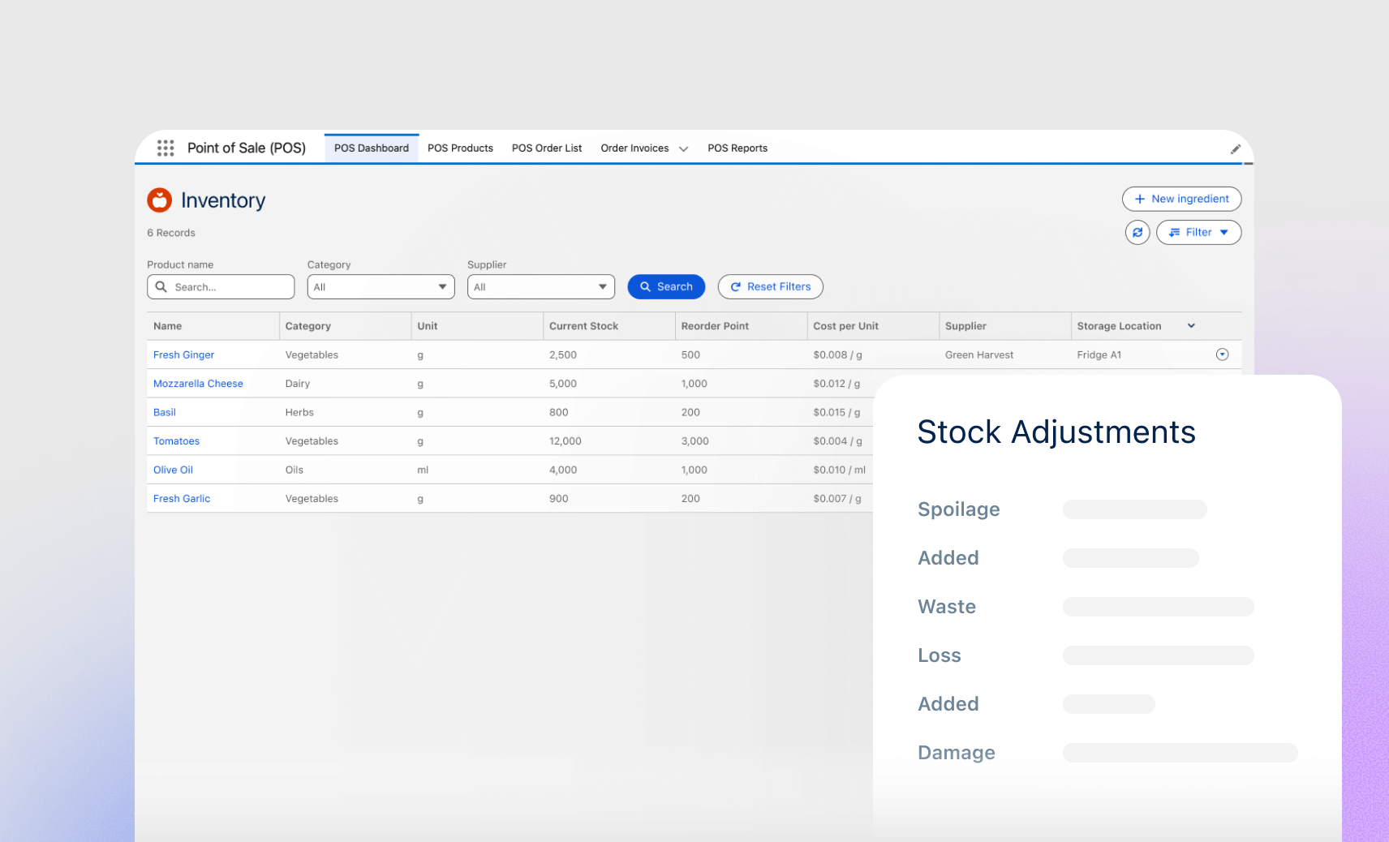Screen dimensions: 1389x842
Task: Open the Mozzarella Cheese record link
Action: point(198,383)
